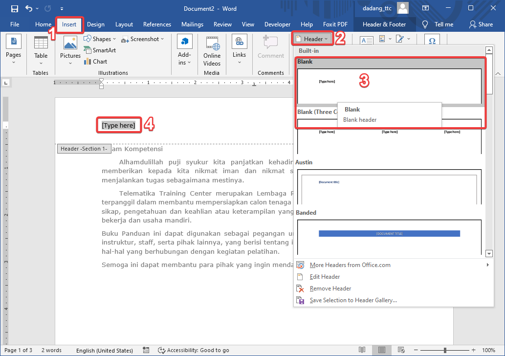Click the Undo arrow icon
The height and width of the screenshot is (356, 505).
[29, 8]
